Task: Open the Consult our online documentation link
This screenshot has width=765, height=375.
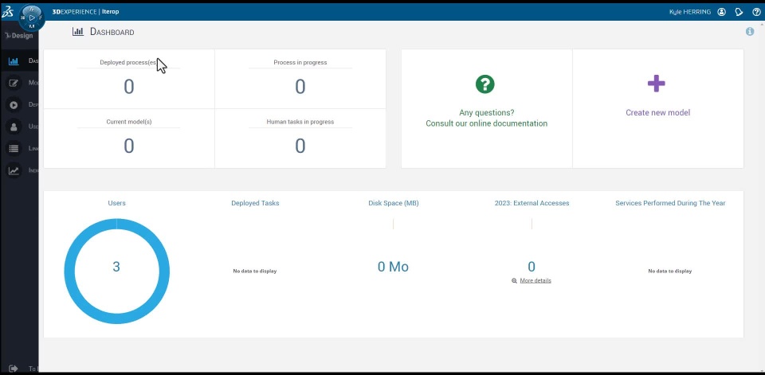Action: coord(486,123)
